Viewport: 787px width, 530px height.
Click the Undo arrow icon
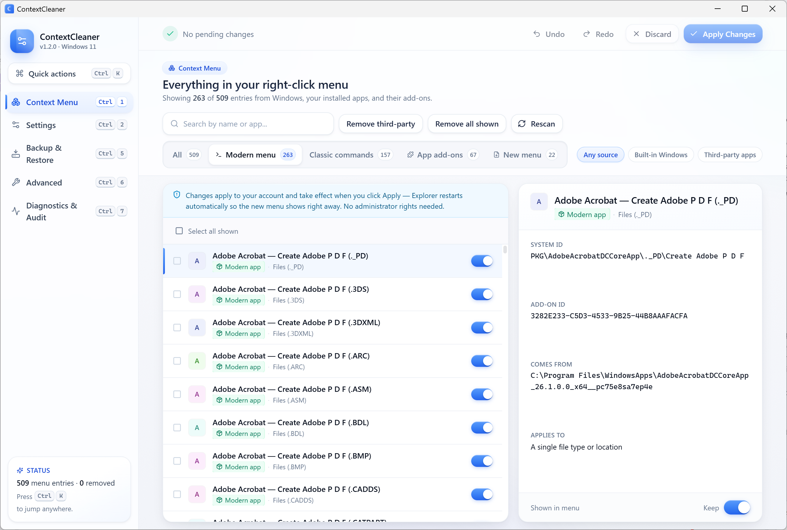[537, 34]
